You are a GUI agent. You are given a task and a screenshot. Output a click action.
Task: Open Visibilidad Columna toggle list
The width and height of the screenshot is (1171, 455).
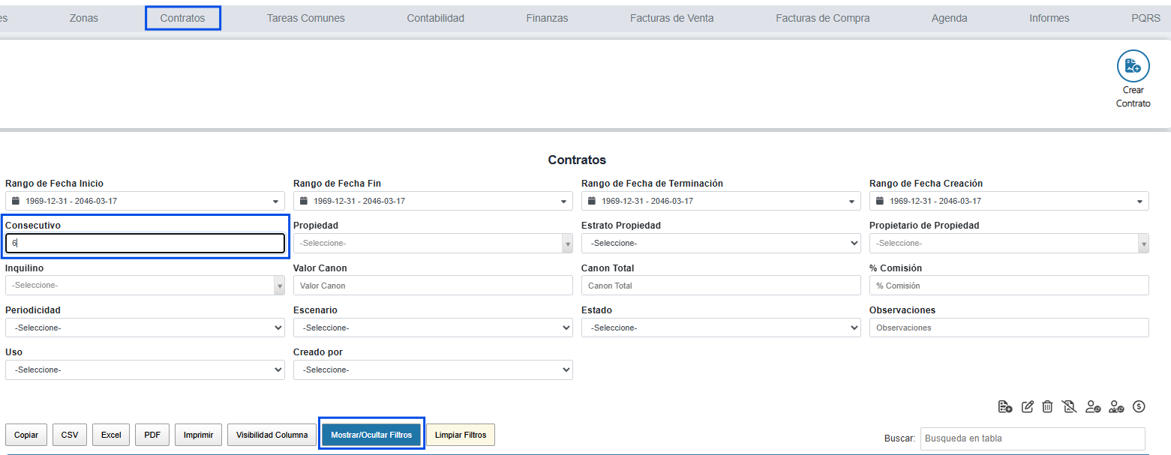click(x=272, y=435)
